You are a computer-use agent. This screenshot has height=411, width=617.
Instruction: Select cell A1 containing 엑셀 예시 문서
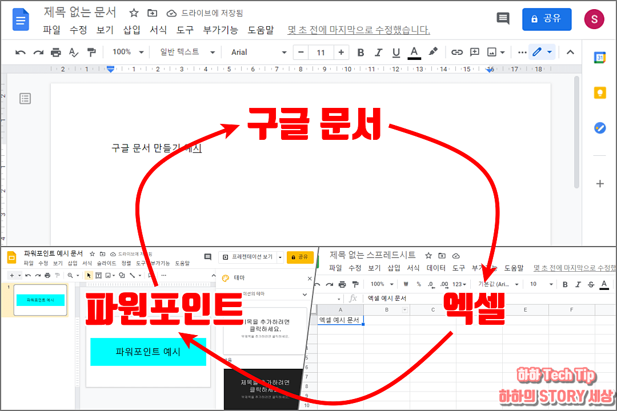[340, 320]
